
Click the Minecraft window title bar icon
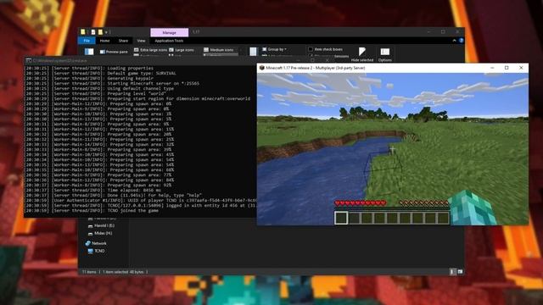click(262, 68)
